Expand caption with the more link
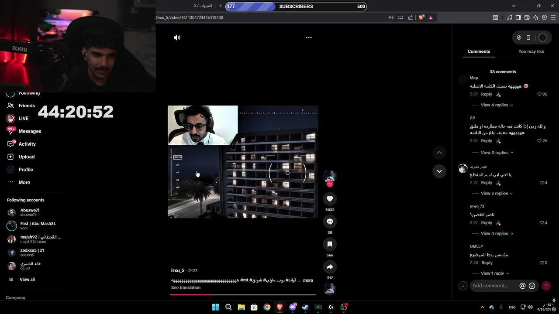This screenshot has height=314, width=559. tap(308, 280)
